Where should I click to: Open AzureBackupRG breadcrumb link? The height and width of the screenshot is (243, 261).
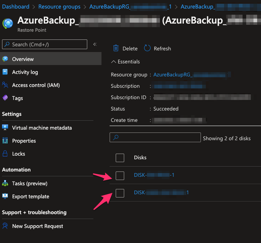[130, 7]
